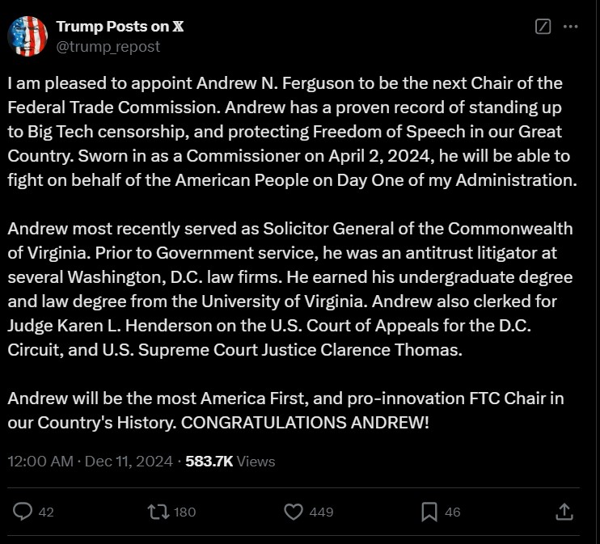600x544 pixels.
Task: Open the Grok slashed-square icon
Action: pyautogui.click(x=543, y=27)
